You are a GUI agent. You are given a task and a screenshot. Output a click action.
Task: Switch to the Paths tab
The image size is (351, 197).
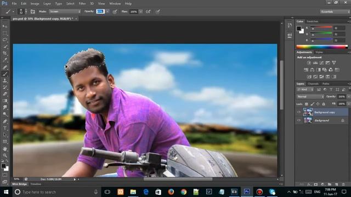[x=326, y=84]
